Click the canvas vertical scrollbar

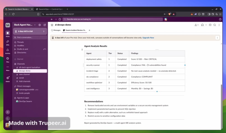pos(222,106)
